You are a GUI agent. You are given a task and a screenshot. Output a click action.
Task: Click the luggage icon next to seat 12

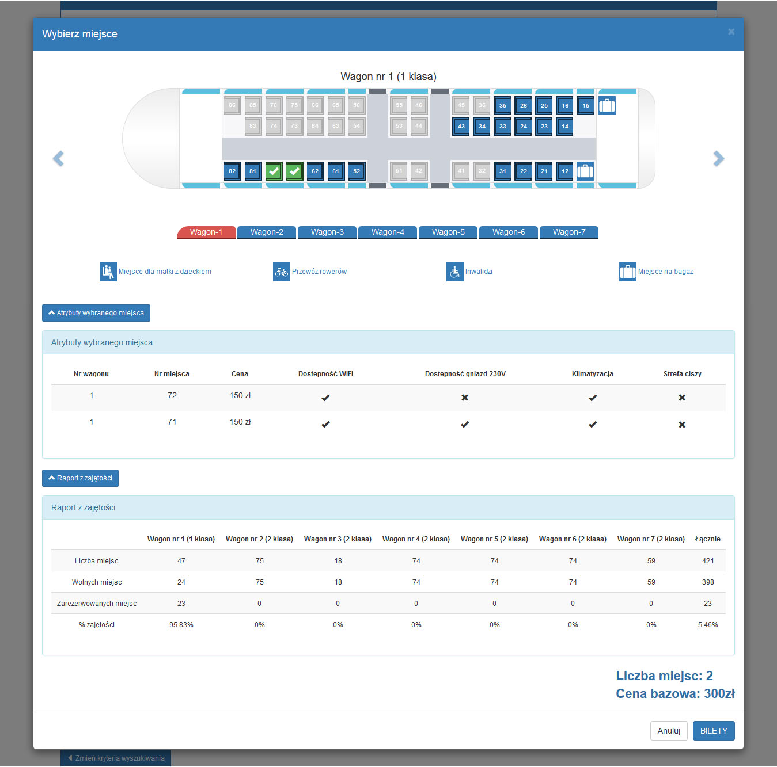click(x=585, y=171)
